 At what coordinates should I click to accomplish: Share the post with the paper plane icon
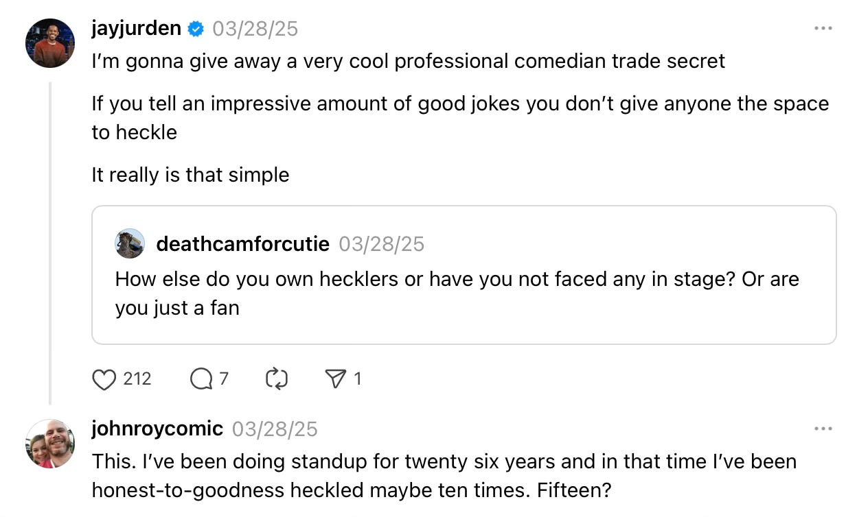336,379
